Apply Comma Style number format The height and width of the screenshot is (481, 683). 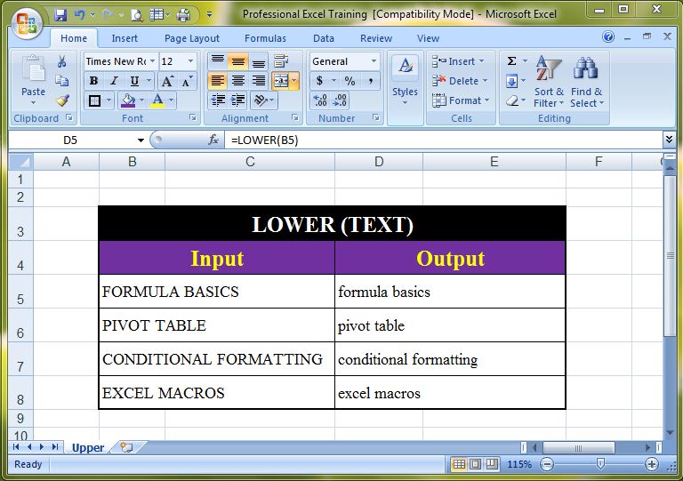click(x=370, y=81)
